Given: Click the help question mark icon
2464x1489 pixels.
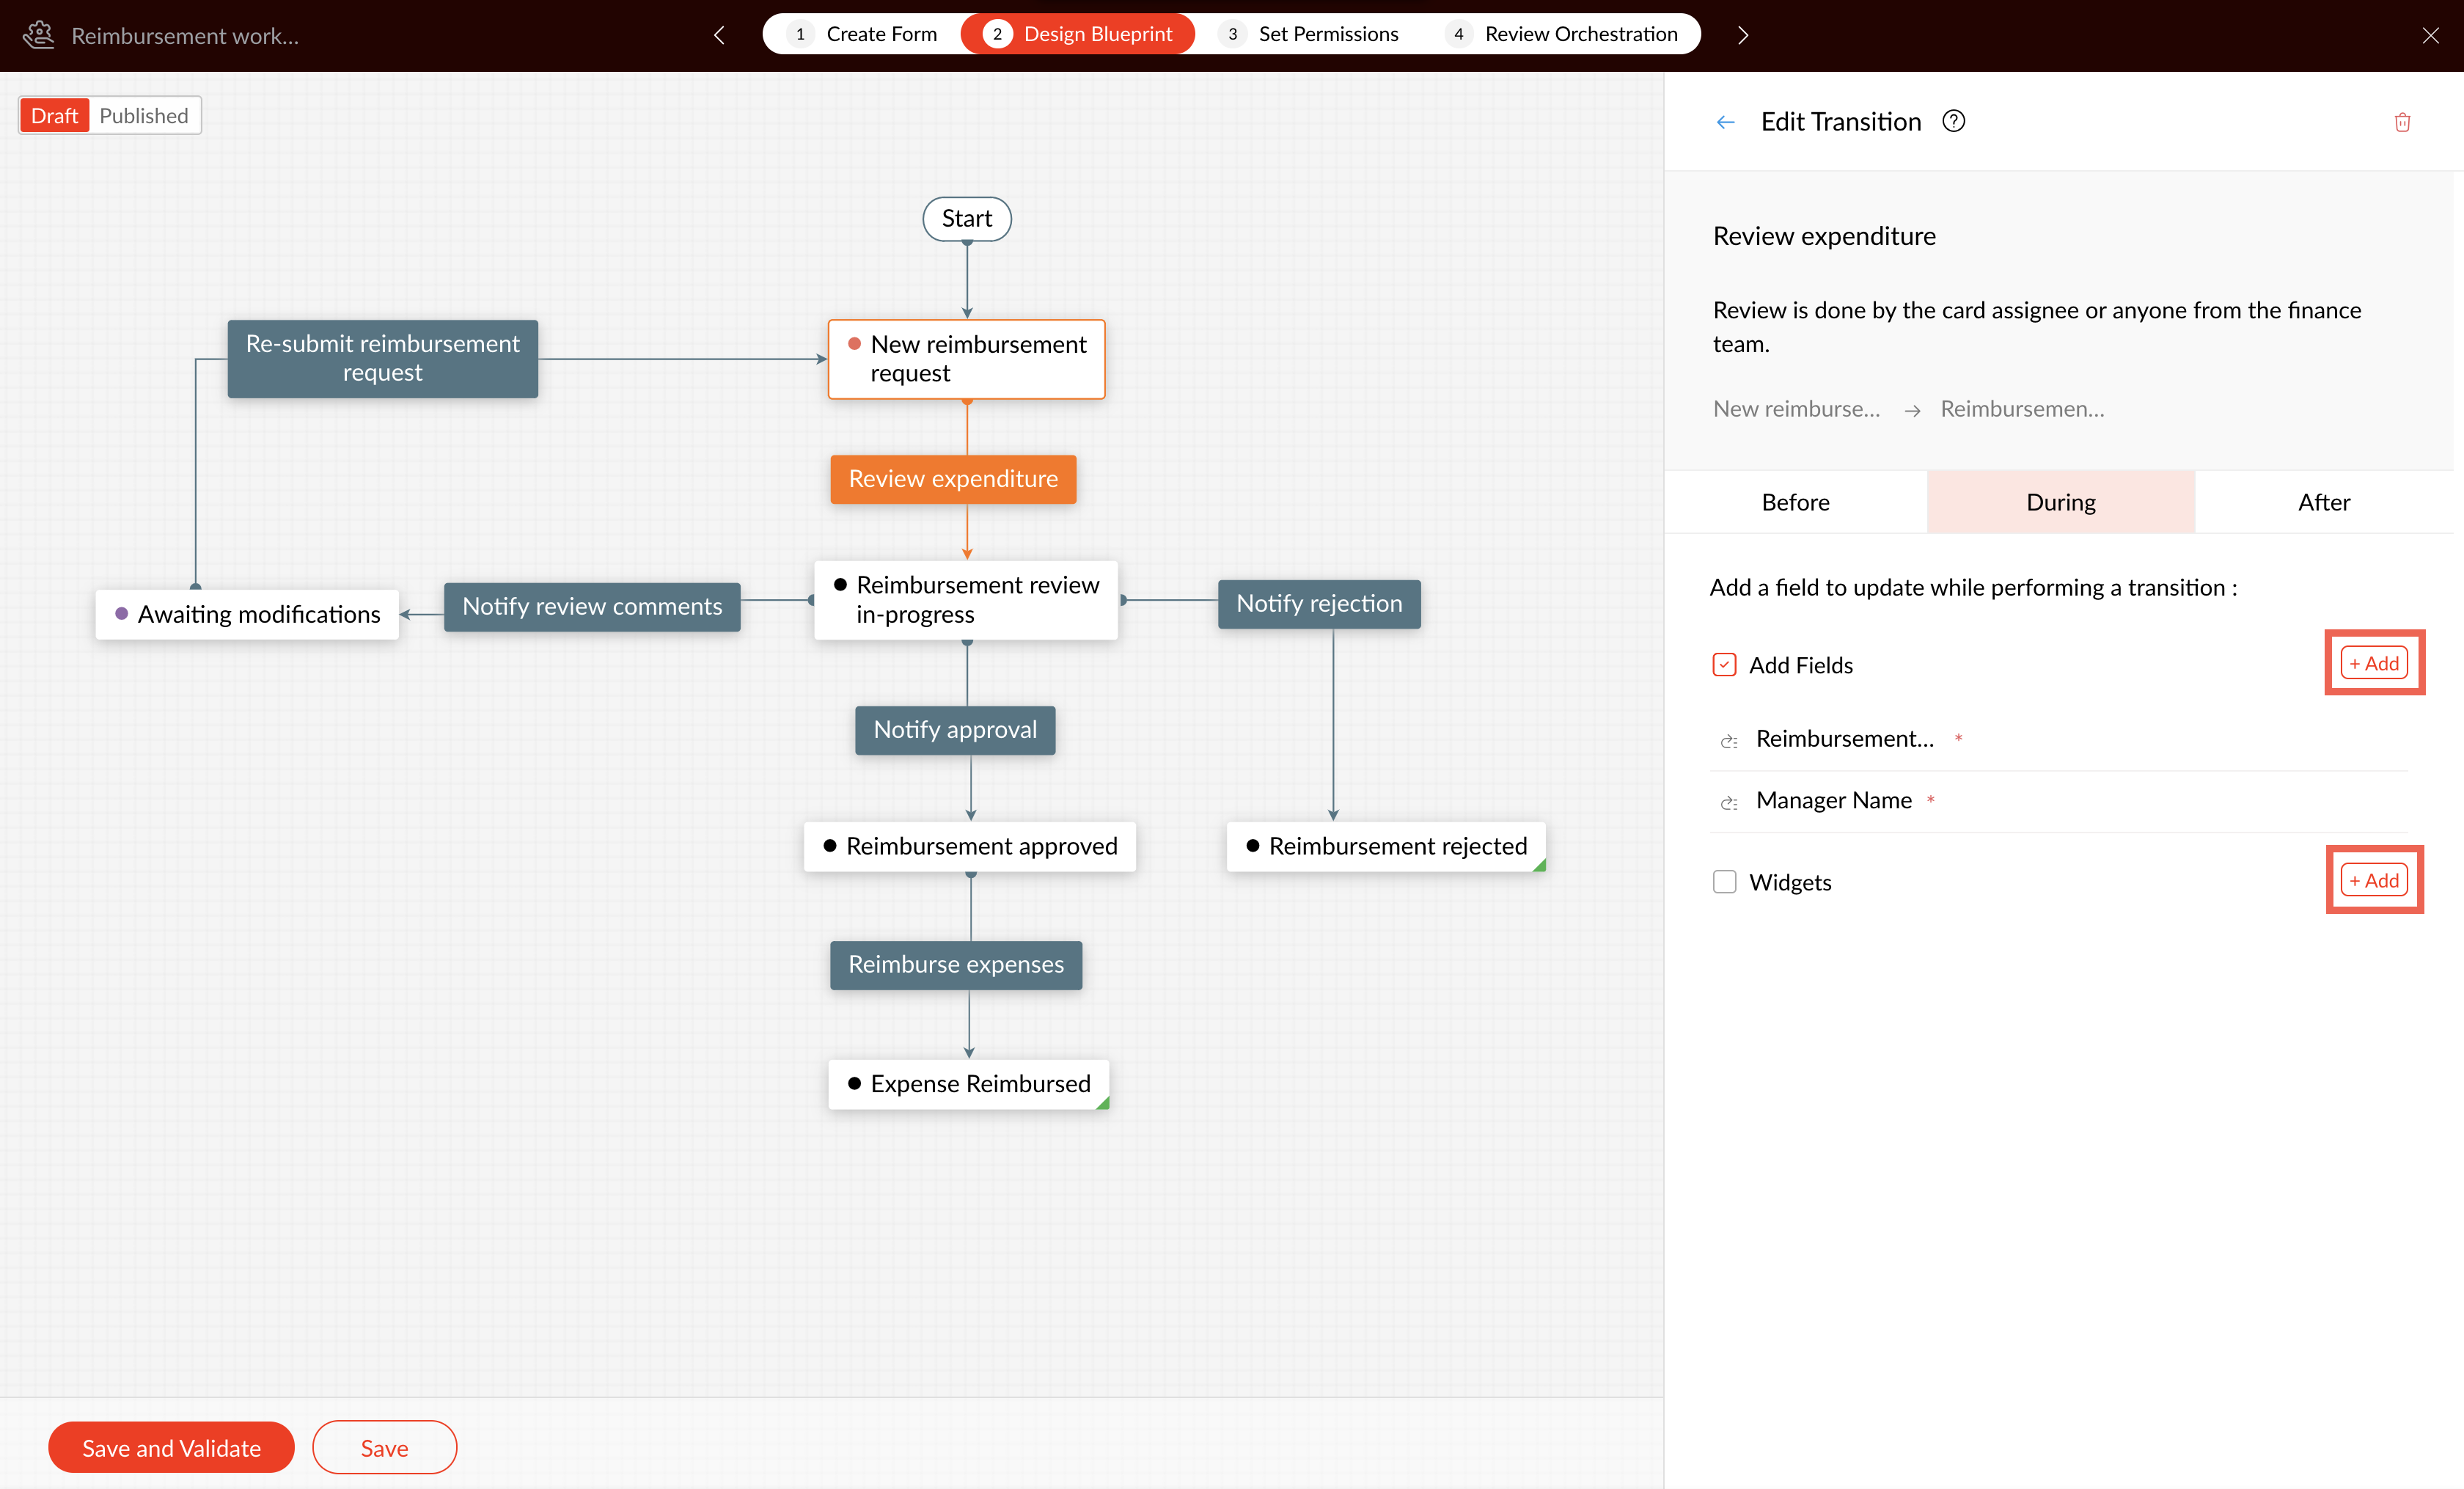Looking at the screenshot, I should tap(1953, 121).
